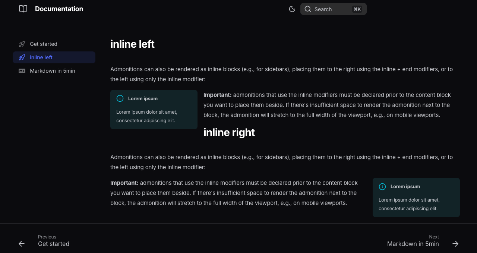Click the left arrow for previous page
This screenshot has height=253, width=477.
point(22,244)
